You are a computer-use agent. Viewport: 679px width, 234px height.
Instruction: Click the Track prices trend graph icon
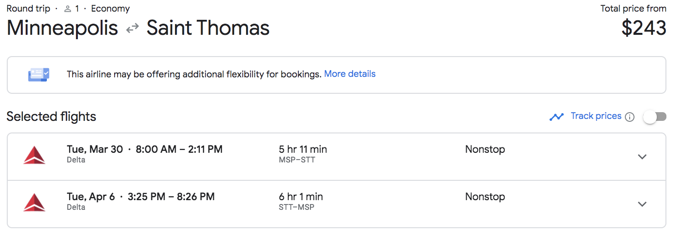557,117
